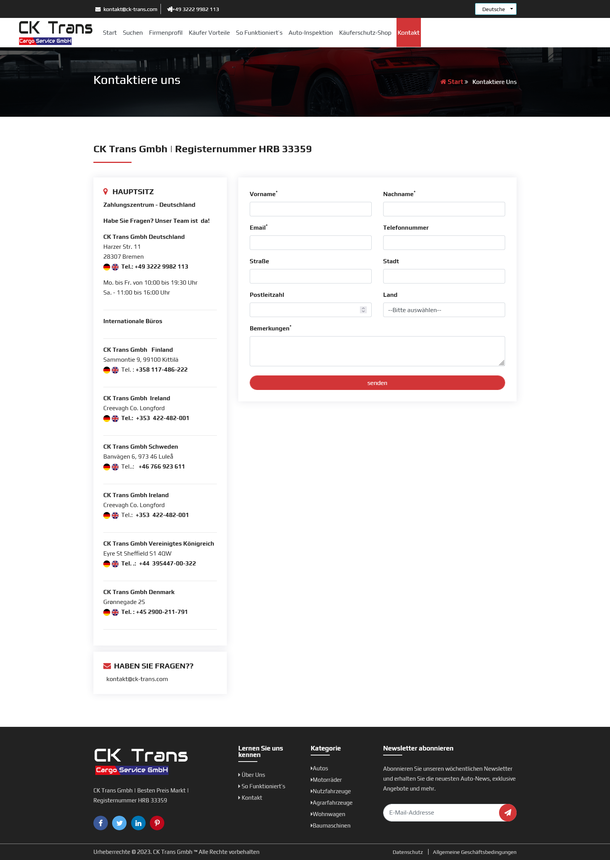Open the Pinterest social icon
This screenshot has height=860, width=610.
(157, 823)
